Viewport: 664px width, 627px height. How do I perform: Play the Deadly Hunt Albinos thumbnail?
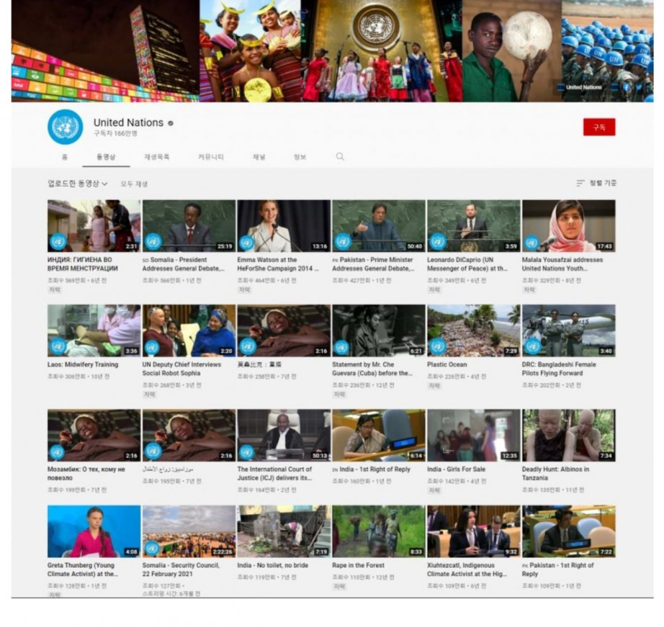[x=569, y=436]
